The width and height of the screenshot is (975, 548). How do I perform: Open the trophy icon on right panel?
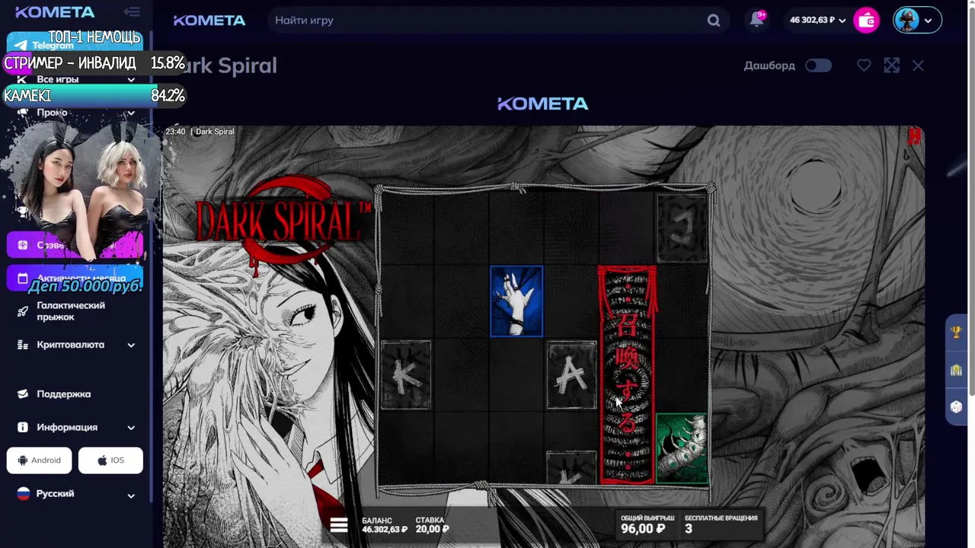[957, 333]
